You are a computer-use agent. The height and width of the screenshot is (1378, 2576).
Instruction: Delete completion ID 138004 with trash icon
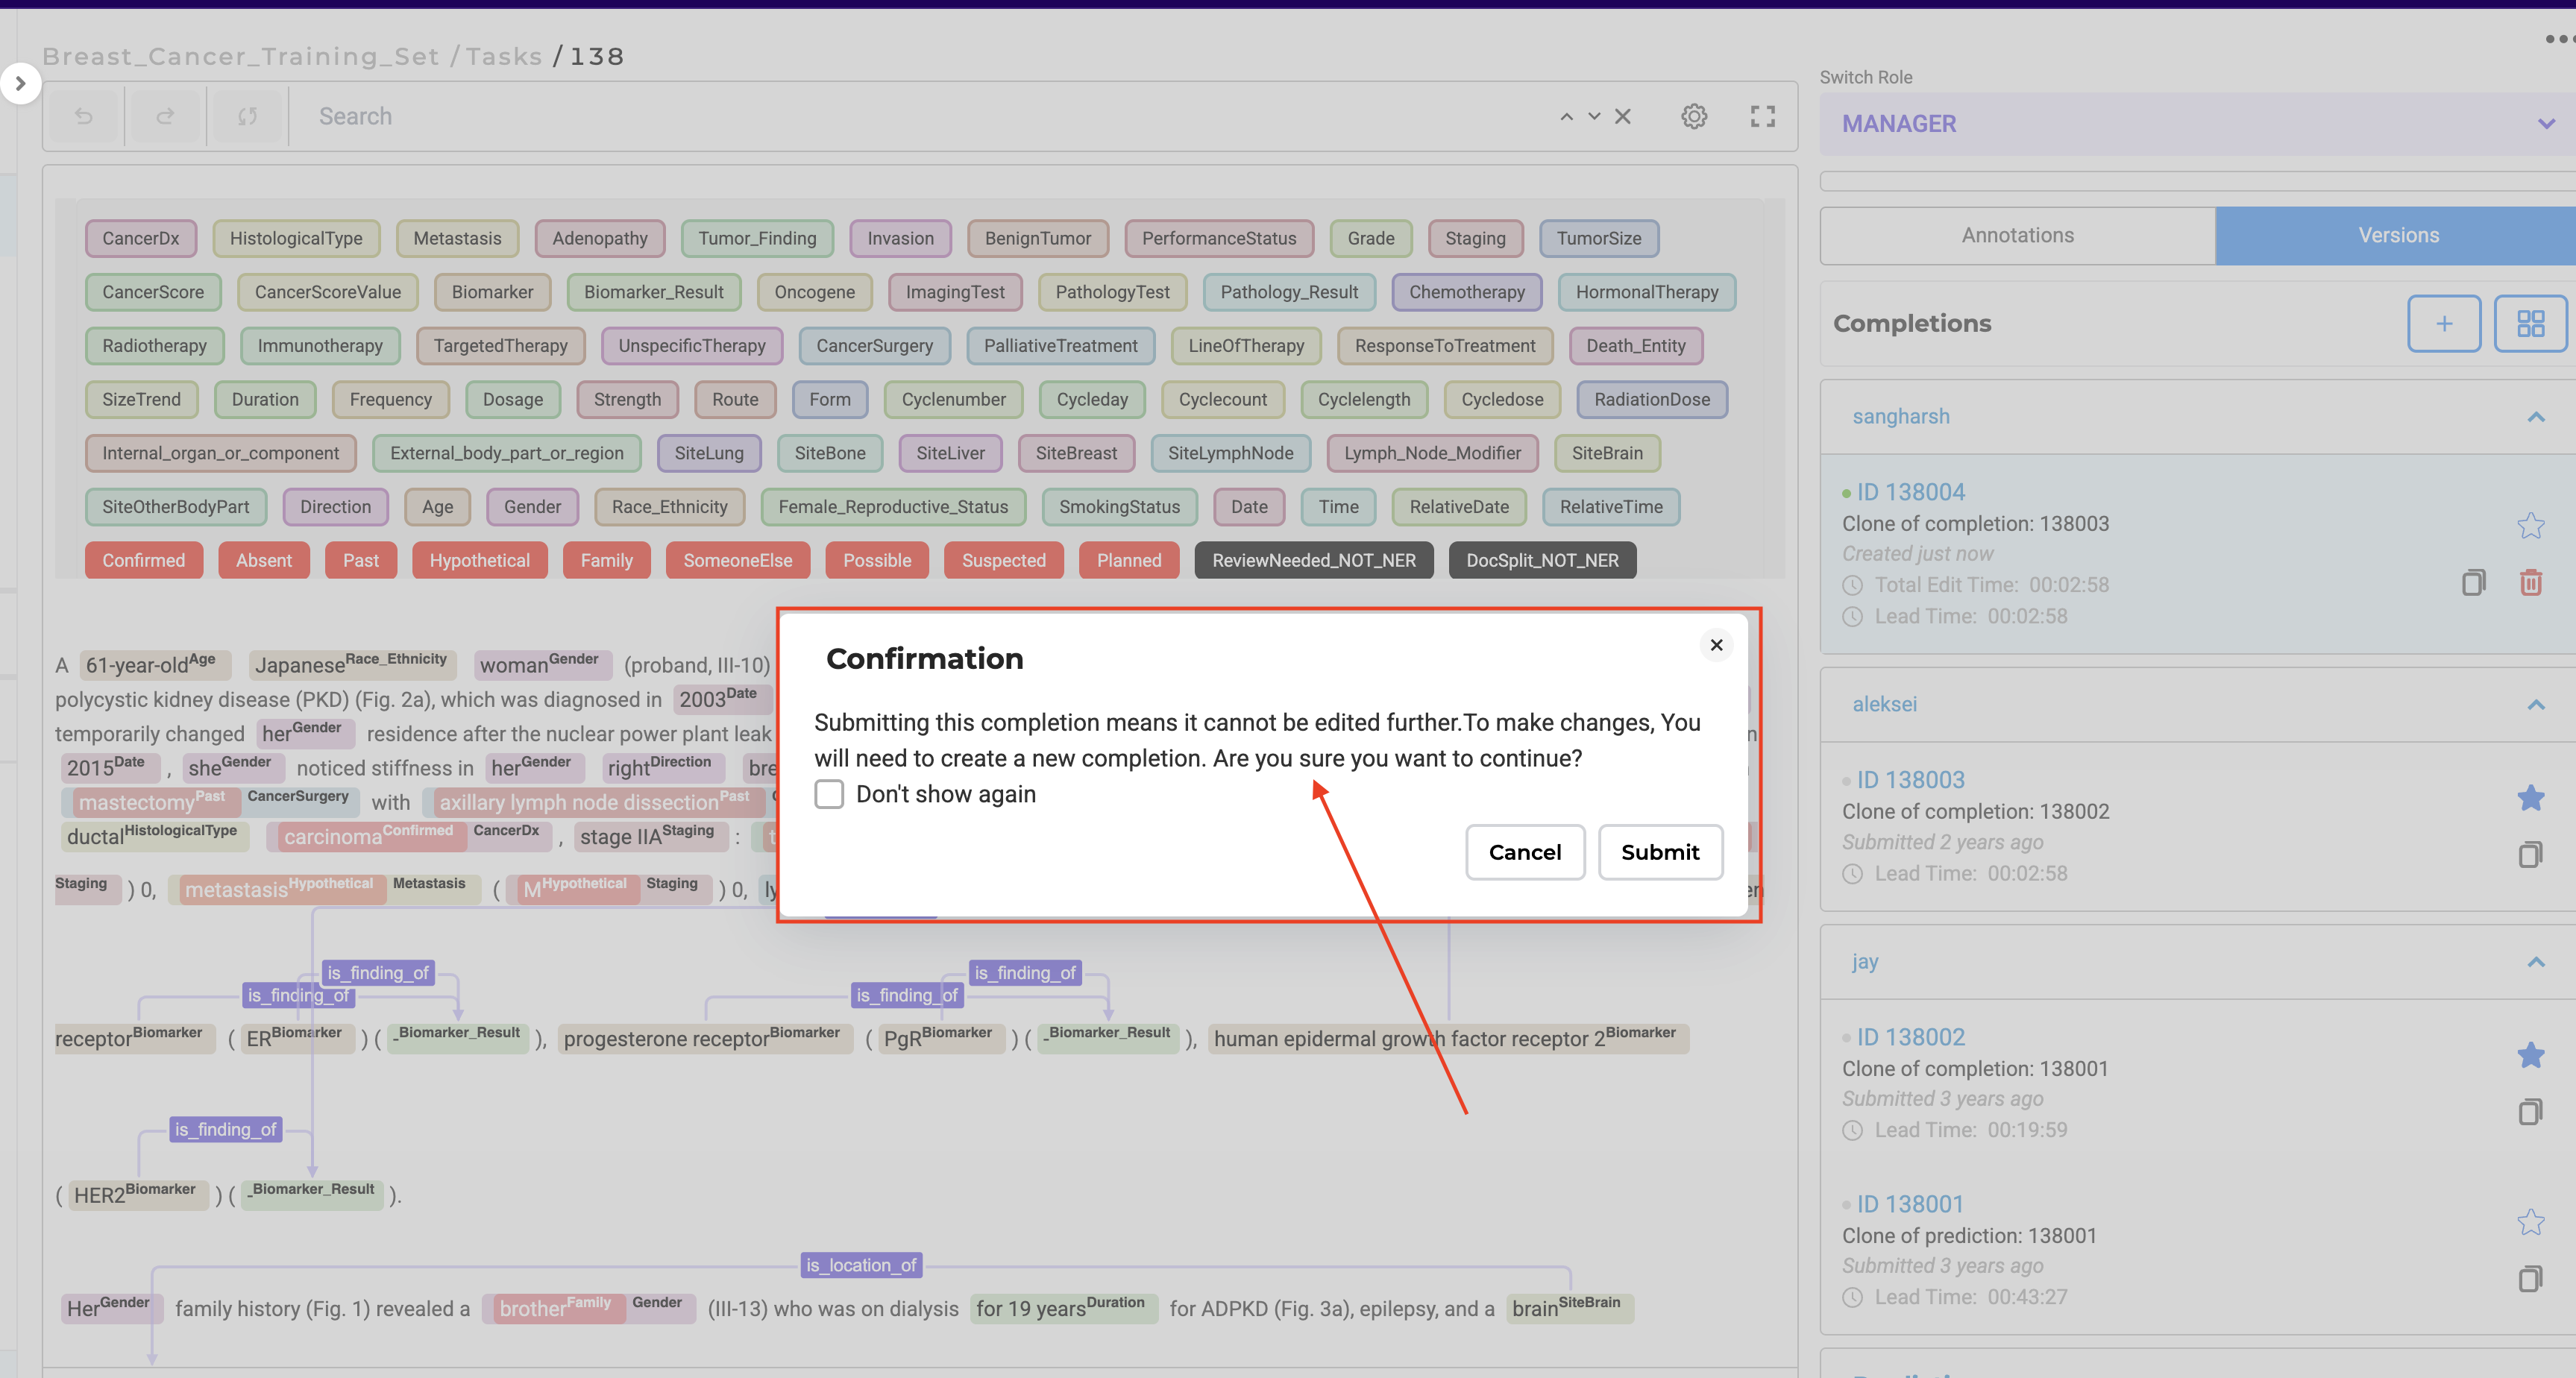click(2530, 582)
